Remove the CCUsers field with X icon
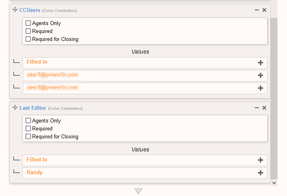The height and width of the screenshot is (196, 287). click(x=264, y=10)
